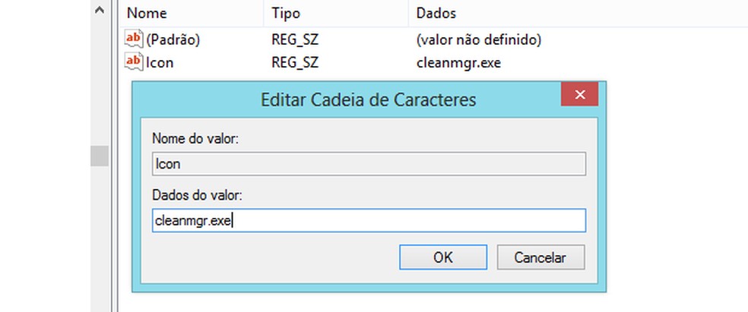Image resolution: width=748 pixels, height=312 pixels.
Task: Click the Nome do valor field
Action: [369, 165]
